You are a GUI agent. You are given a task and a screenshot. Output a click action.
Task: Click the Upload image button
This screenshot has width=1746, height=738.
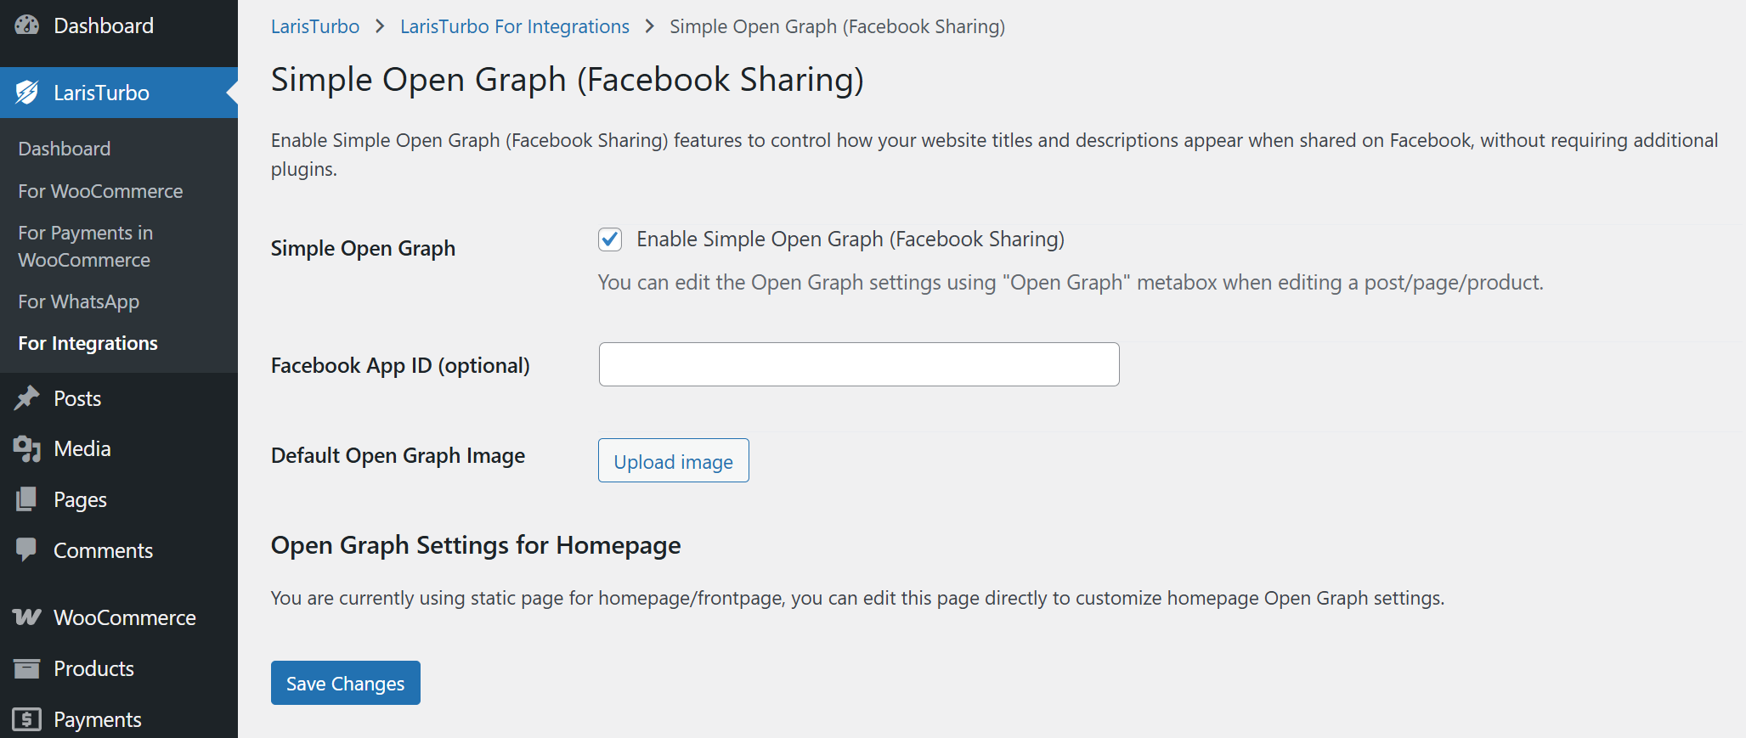point(673,461)
